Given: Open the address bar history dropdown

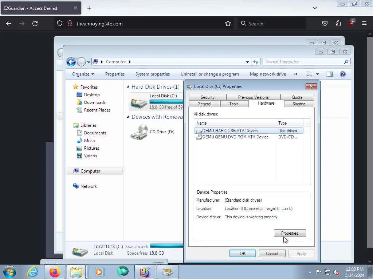Looking at the screenshot, I should (247, 62).
